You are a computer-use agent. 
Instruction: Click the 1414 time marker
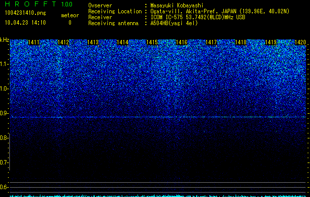pos(123,42)
